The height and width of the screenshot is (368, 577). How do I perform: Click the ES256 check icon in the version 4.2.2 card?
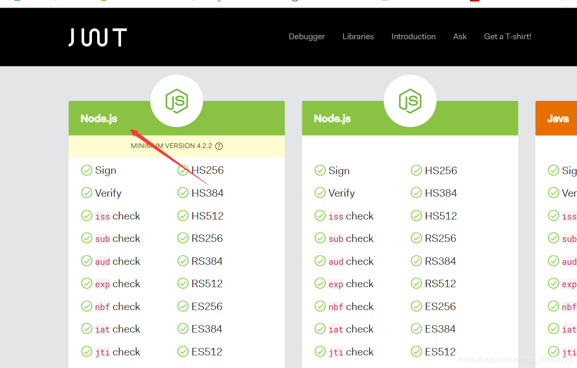pyautogui.click(x=183, y=306)
